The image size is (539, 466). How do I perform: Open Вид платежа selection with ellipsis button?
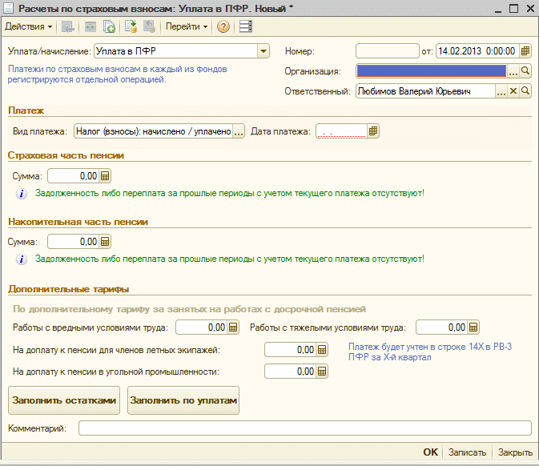point(238,131)
